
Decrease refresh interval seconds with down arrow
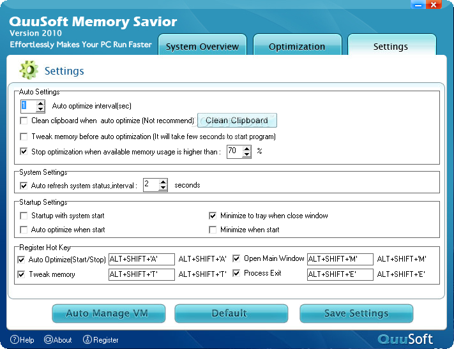point(163,188)
